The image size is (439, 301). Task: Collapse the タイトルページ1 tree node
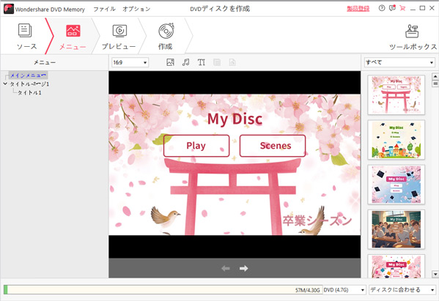click(5, 83)
